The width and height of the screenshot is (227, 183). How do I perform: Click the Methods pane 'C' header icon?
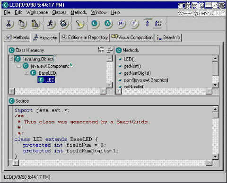pyautogui.click(x=119, y=50)
